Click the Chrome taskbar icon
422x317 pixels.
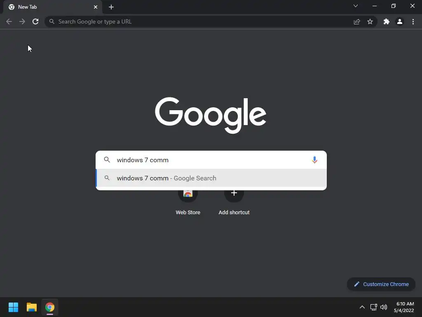coord(50,307)
